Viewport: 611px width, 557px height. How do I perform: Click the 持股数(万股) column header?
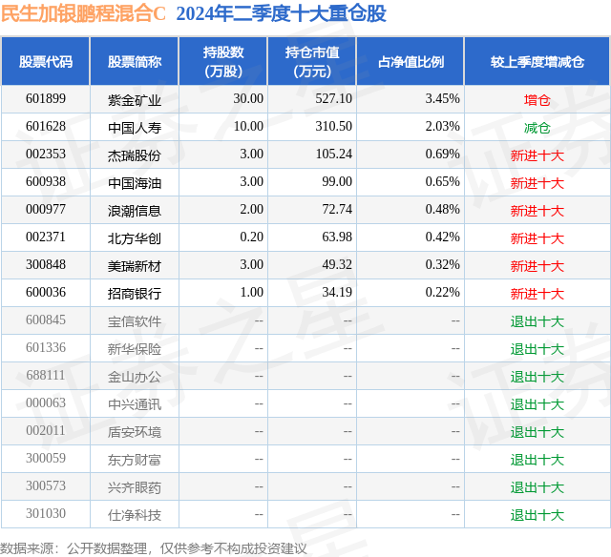click(223, 61)
